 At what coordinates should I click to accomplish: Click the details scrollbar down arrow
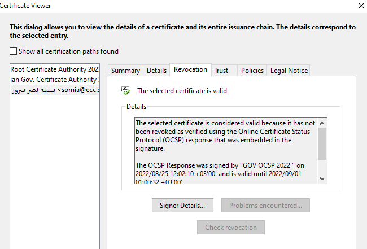322,178
